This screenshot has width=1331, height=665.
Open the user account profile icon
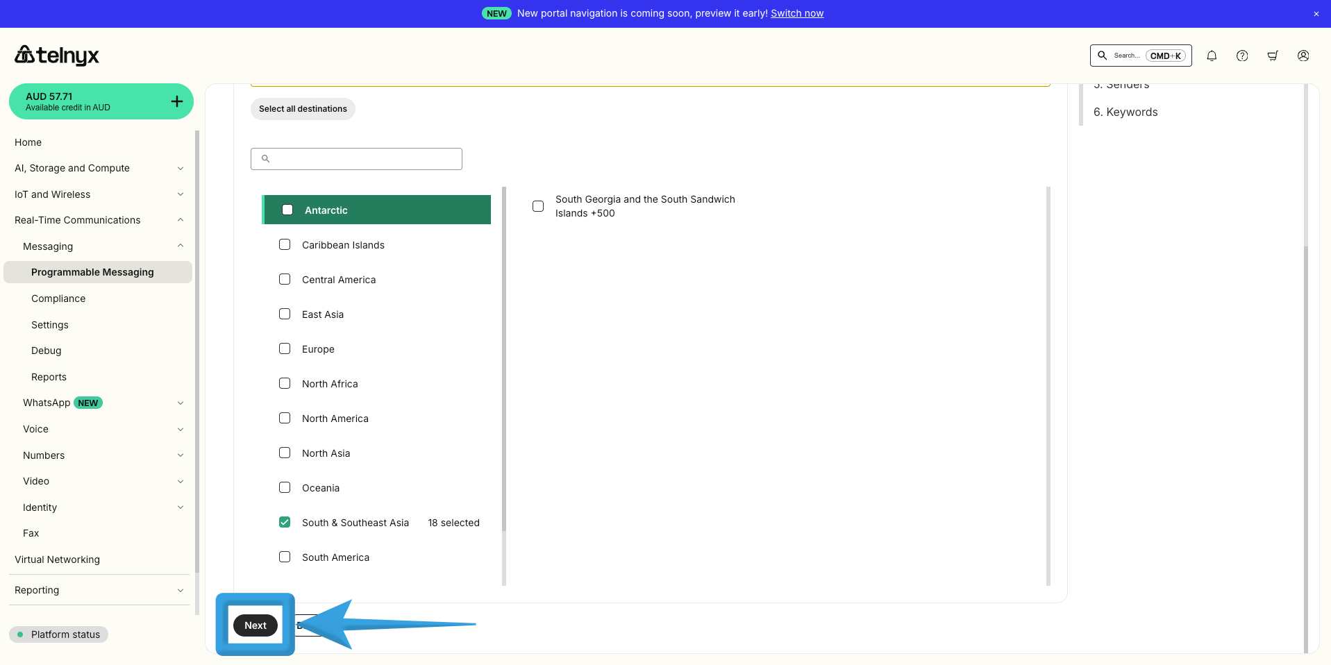(1303, 56)
